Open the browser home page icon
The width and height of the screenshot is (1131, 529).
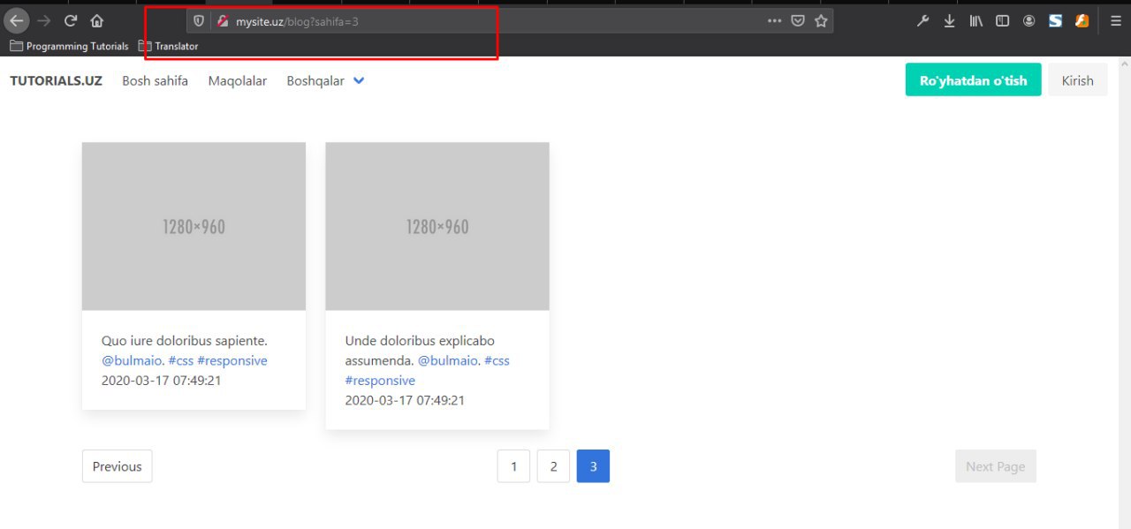click(96, 21)
